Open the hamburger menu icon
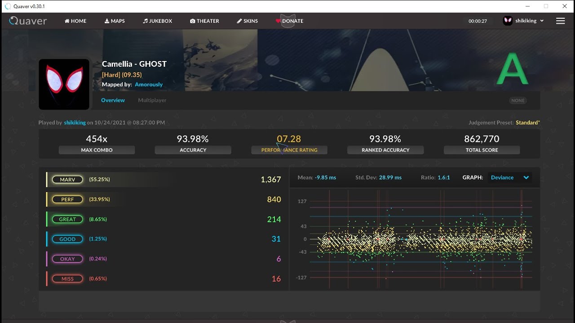575x323 pixels. point(560,21)
